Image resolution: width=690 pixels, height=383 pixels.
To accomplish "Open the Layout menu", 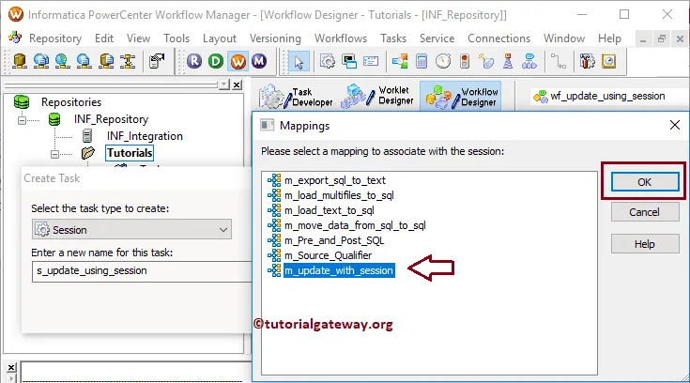I will click(x=219, y=38).
